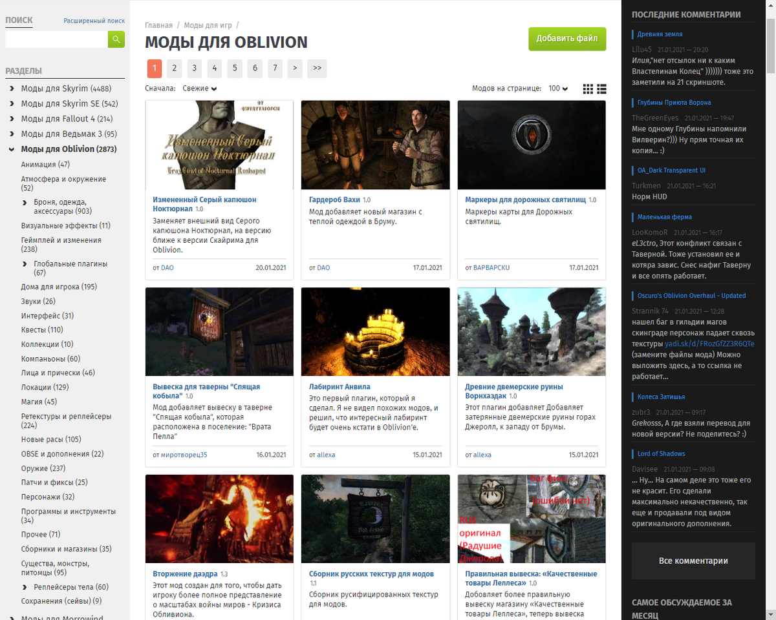The image size is (776, 620).
Task: Open Глубины Приюта Ворона comment topic
Action: pos(674,102)
